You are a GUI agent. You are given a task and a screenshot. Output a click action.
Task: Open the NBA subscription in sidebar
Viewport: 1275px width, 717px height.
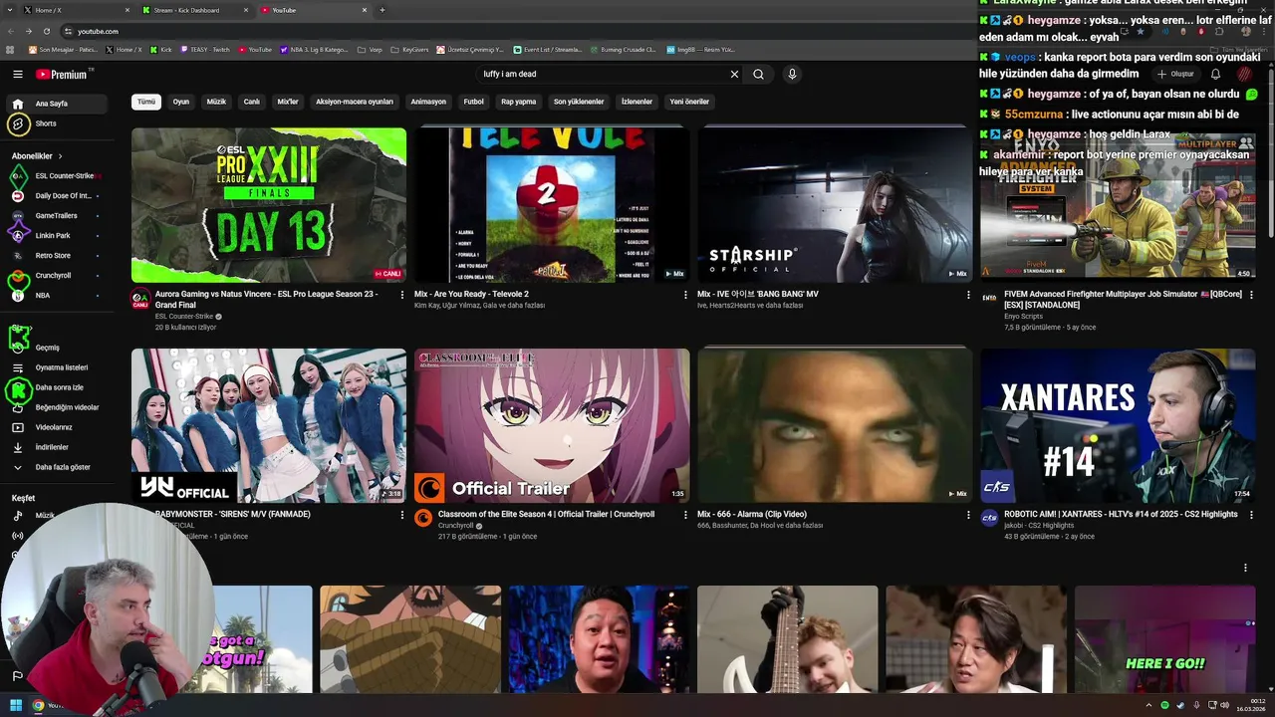click(x=58, y=296)
